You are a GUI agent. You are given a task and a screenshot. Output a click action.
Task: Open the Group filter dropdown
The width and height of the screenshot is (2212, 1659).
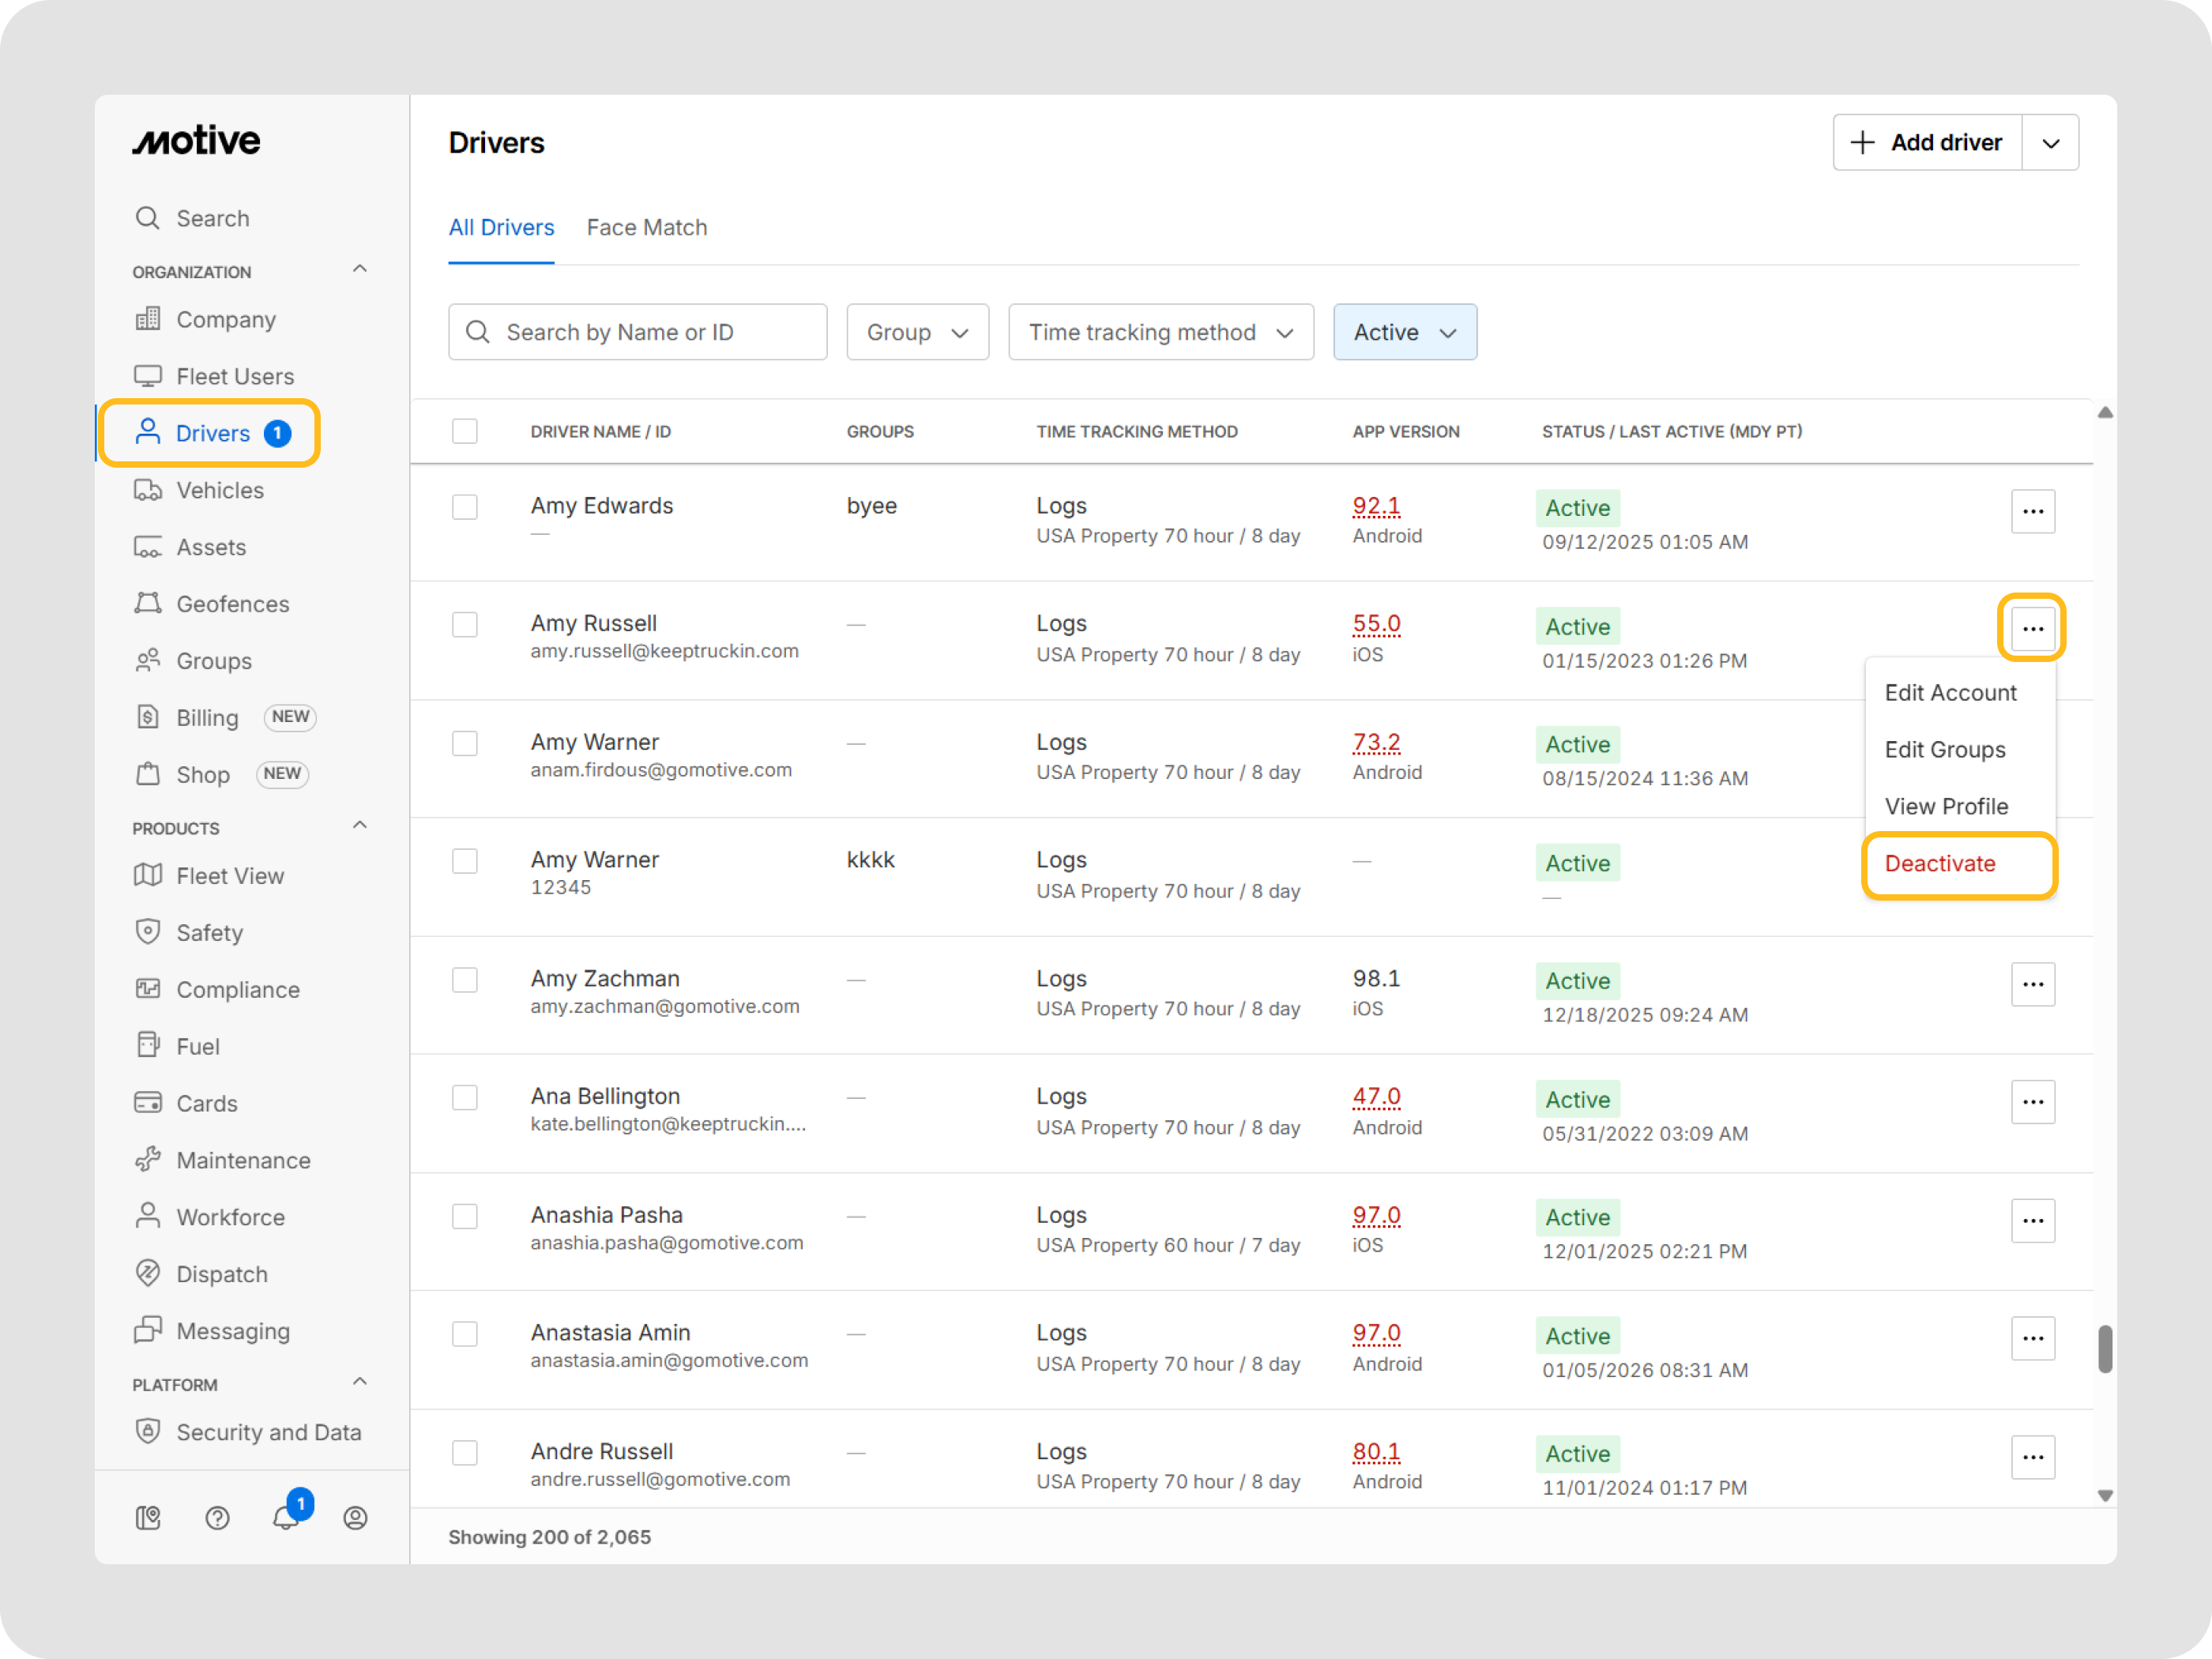(917, 332)
